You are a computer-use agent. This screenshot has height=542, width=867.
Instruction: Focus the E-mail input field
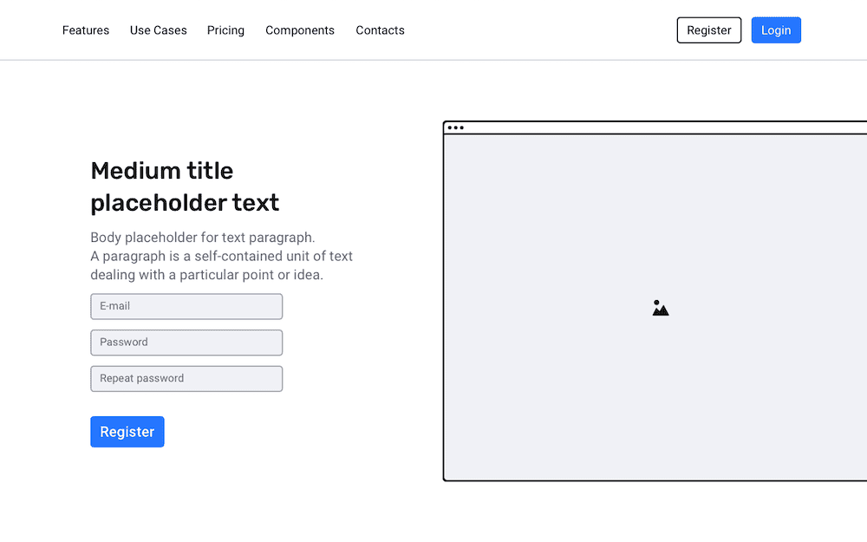(186, 306)
